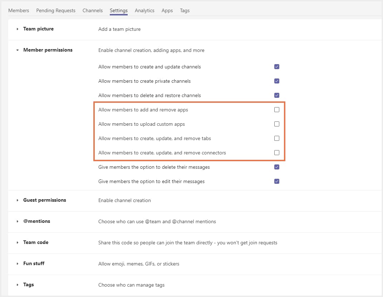
Task: Open the Analytics tab
Action: [x=144, y=10]
